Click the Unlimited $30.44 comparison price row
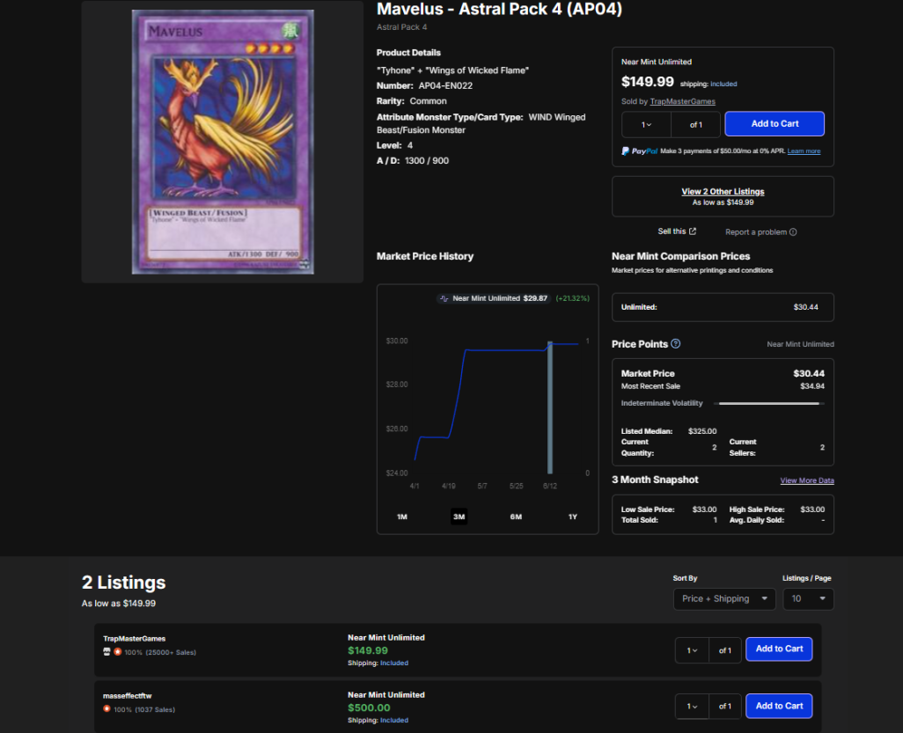 pos(723,307)
